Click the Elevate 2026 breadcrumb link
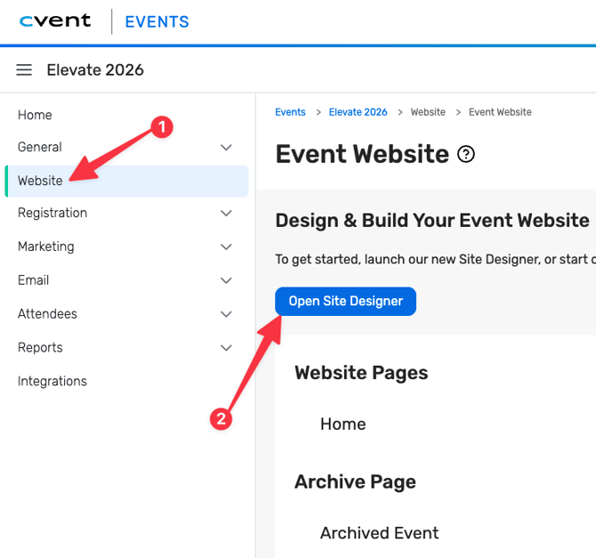Screen dimensions: 596x558 click(x=358, y=112)
